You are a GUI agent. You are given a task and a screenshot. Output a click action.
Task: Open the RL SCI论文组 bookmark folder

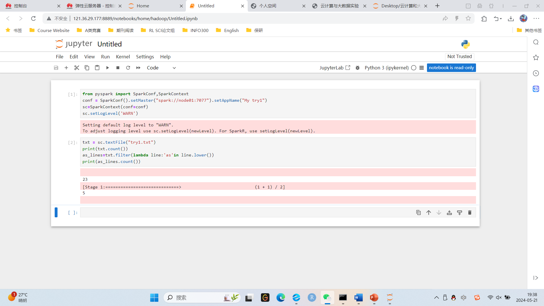coord(158,30)
